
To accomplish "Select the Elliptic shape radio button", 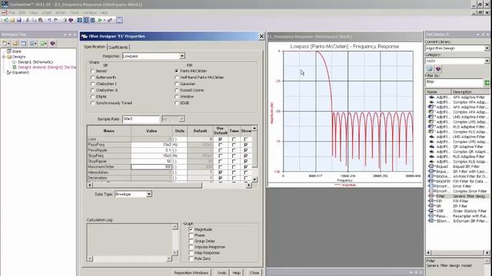I will pyautogui.click(x=92, y=97).
